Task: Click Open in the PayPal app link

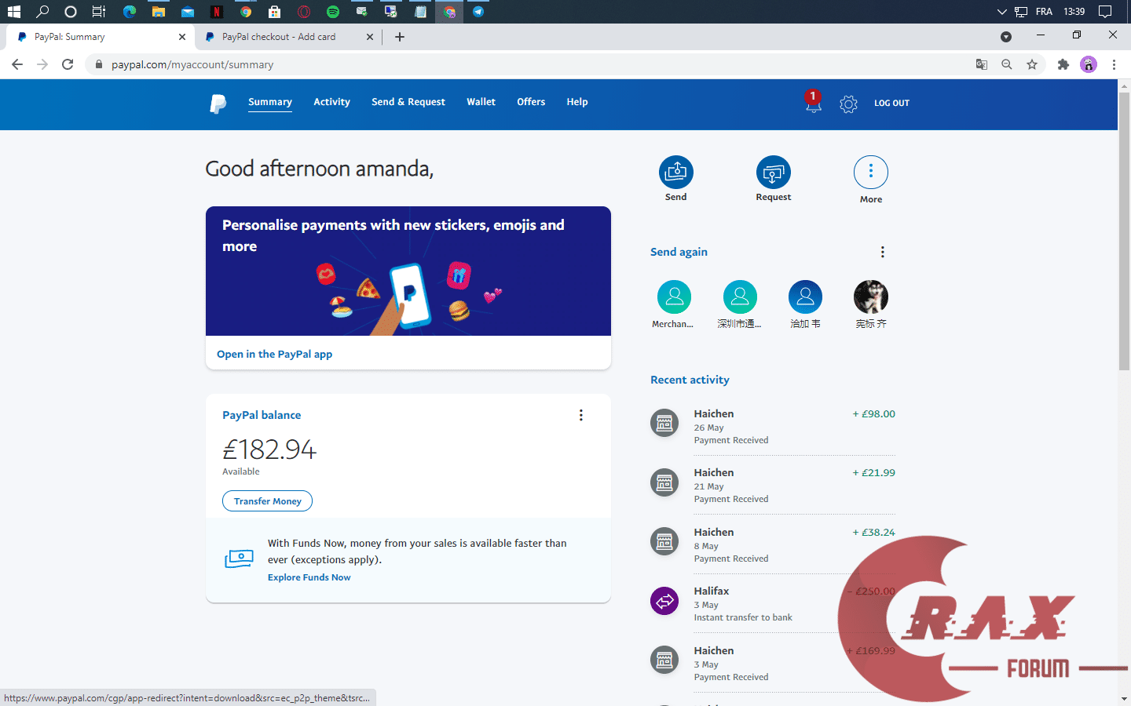Action: pyautogui.click(x=274, y=354)
